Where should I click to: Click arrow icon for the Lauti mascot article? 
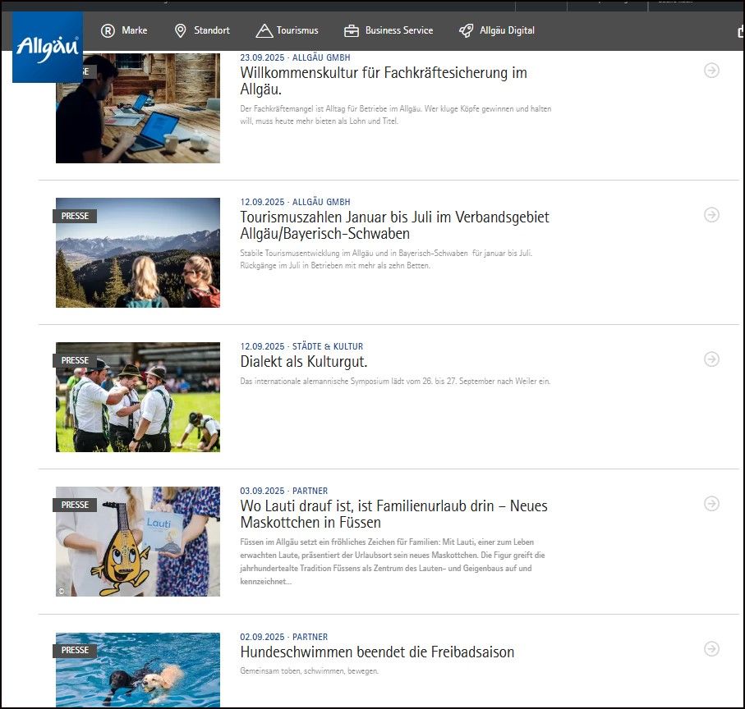[x=711, y=503]
